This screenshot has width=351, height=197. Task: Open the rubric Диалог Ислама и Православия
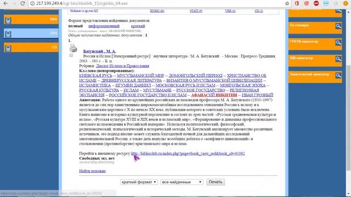tap(122, 66)
